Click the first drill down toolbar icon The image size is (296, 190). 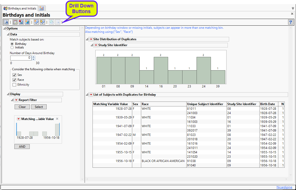(x=52, y=22)
